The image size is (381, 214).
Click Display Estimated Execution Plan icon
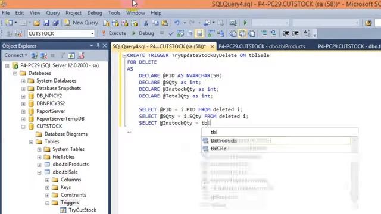pyautogui.click(x=180, y=33)
